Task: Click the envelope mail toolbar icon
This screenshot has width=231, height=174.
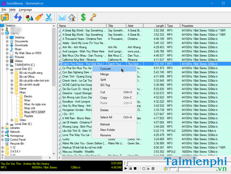Action: 62,17
